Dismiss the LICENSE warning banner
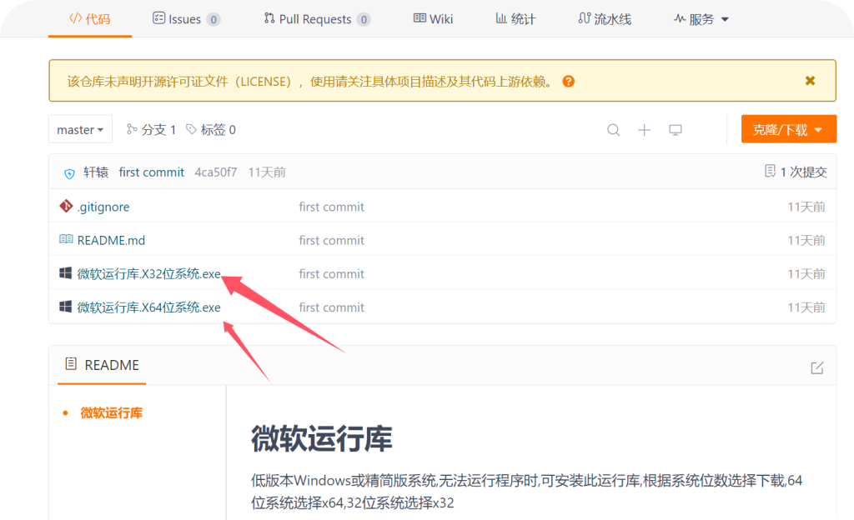This screenshot has width=854, height=520. (x=810, y=81)
